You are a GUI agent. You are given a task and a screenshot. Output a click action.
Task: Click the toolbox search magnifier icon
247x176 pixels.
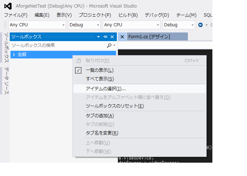click(109, 45)
